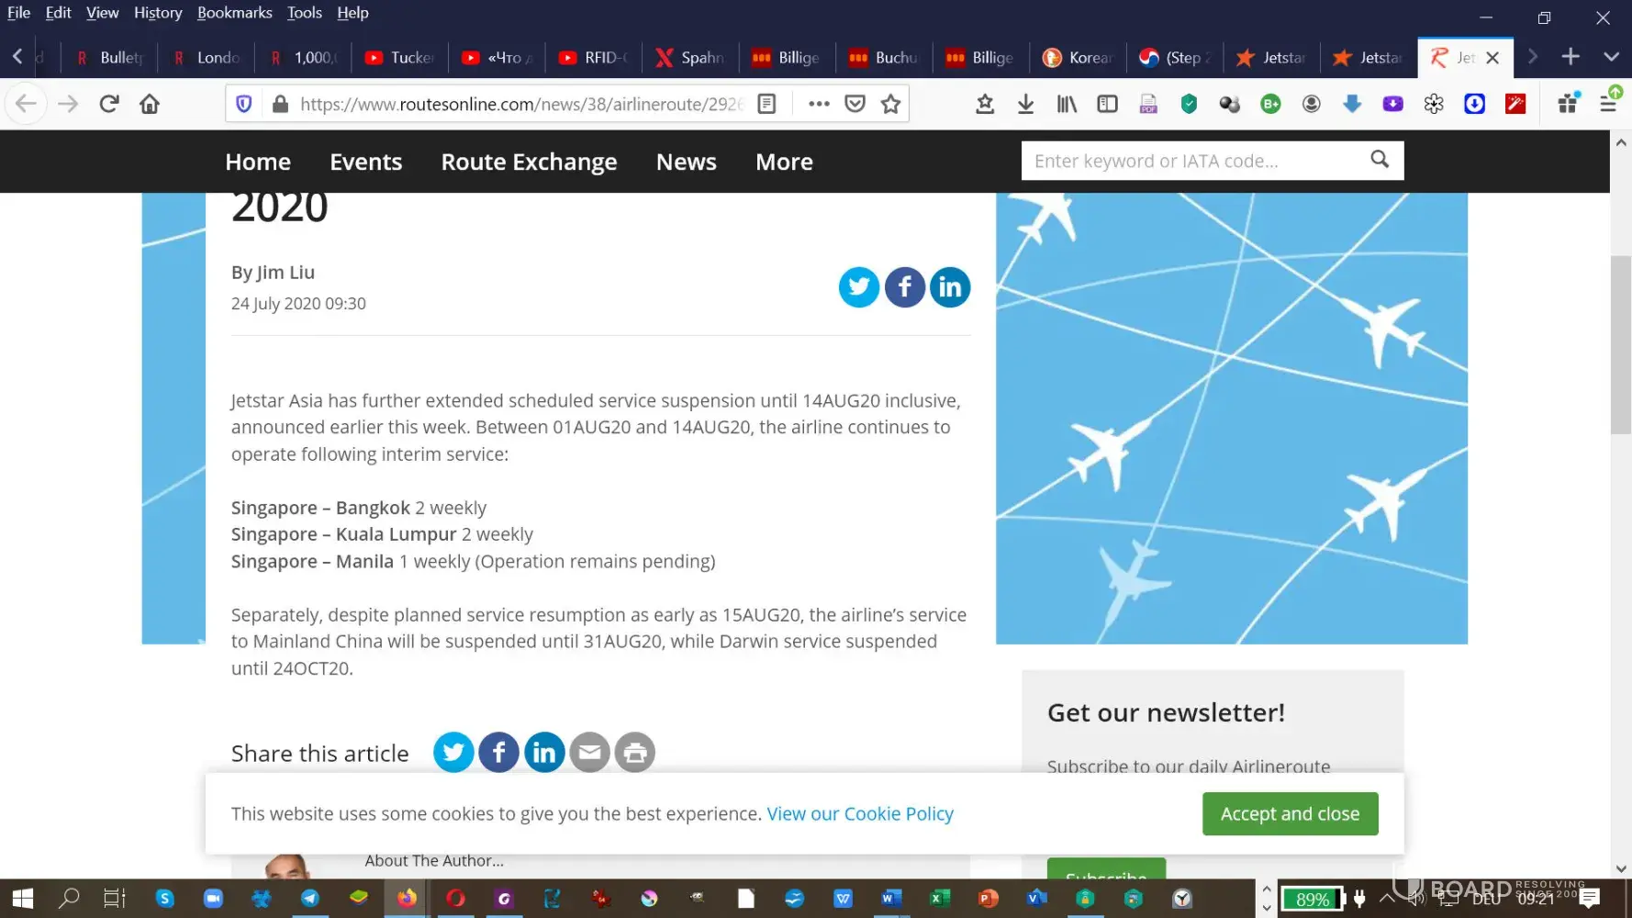Print the article using printer icon
This screenshot has height=918, width=1632.
click(x=634, y=753)
